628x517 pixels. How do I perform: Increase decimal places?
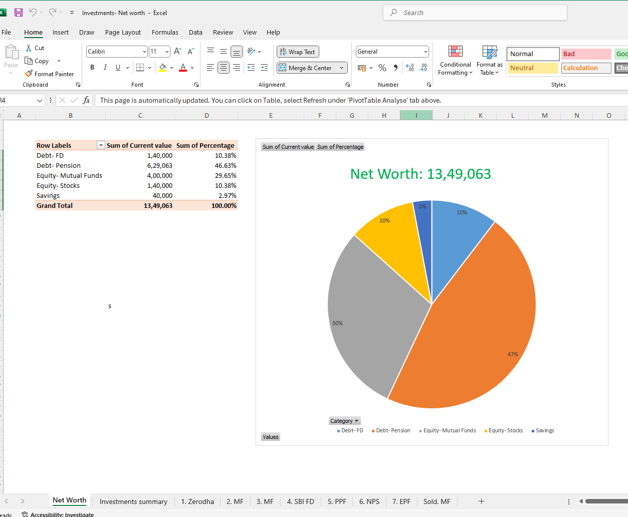[410, 68]
